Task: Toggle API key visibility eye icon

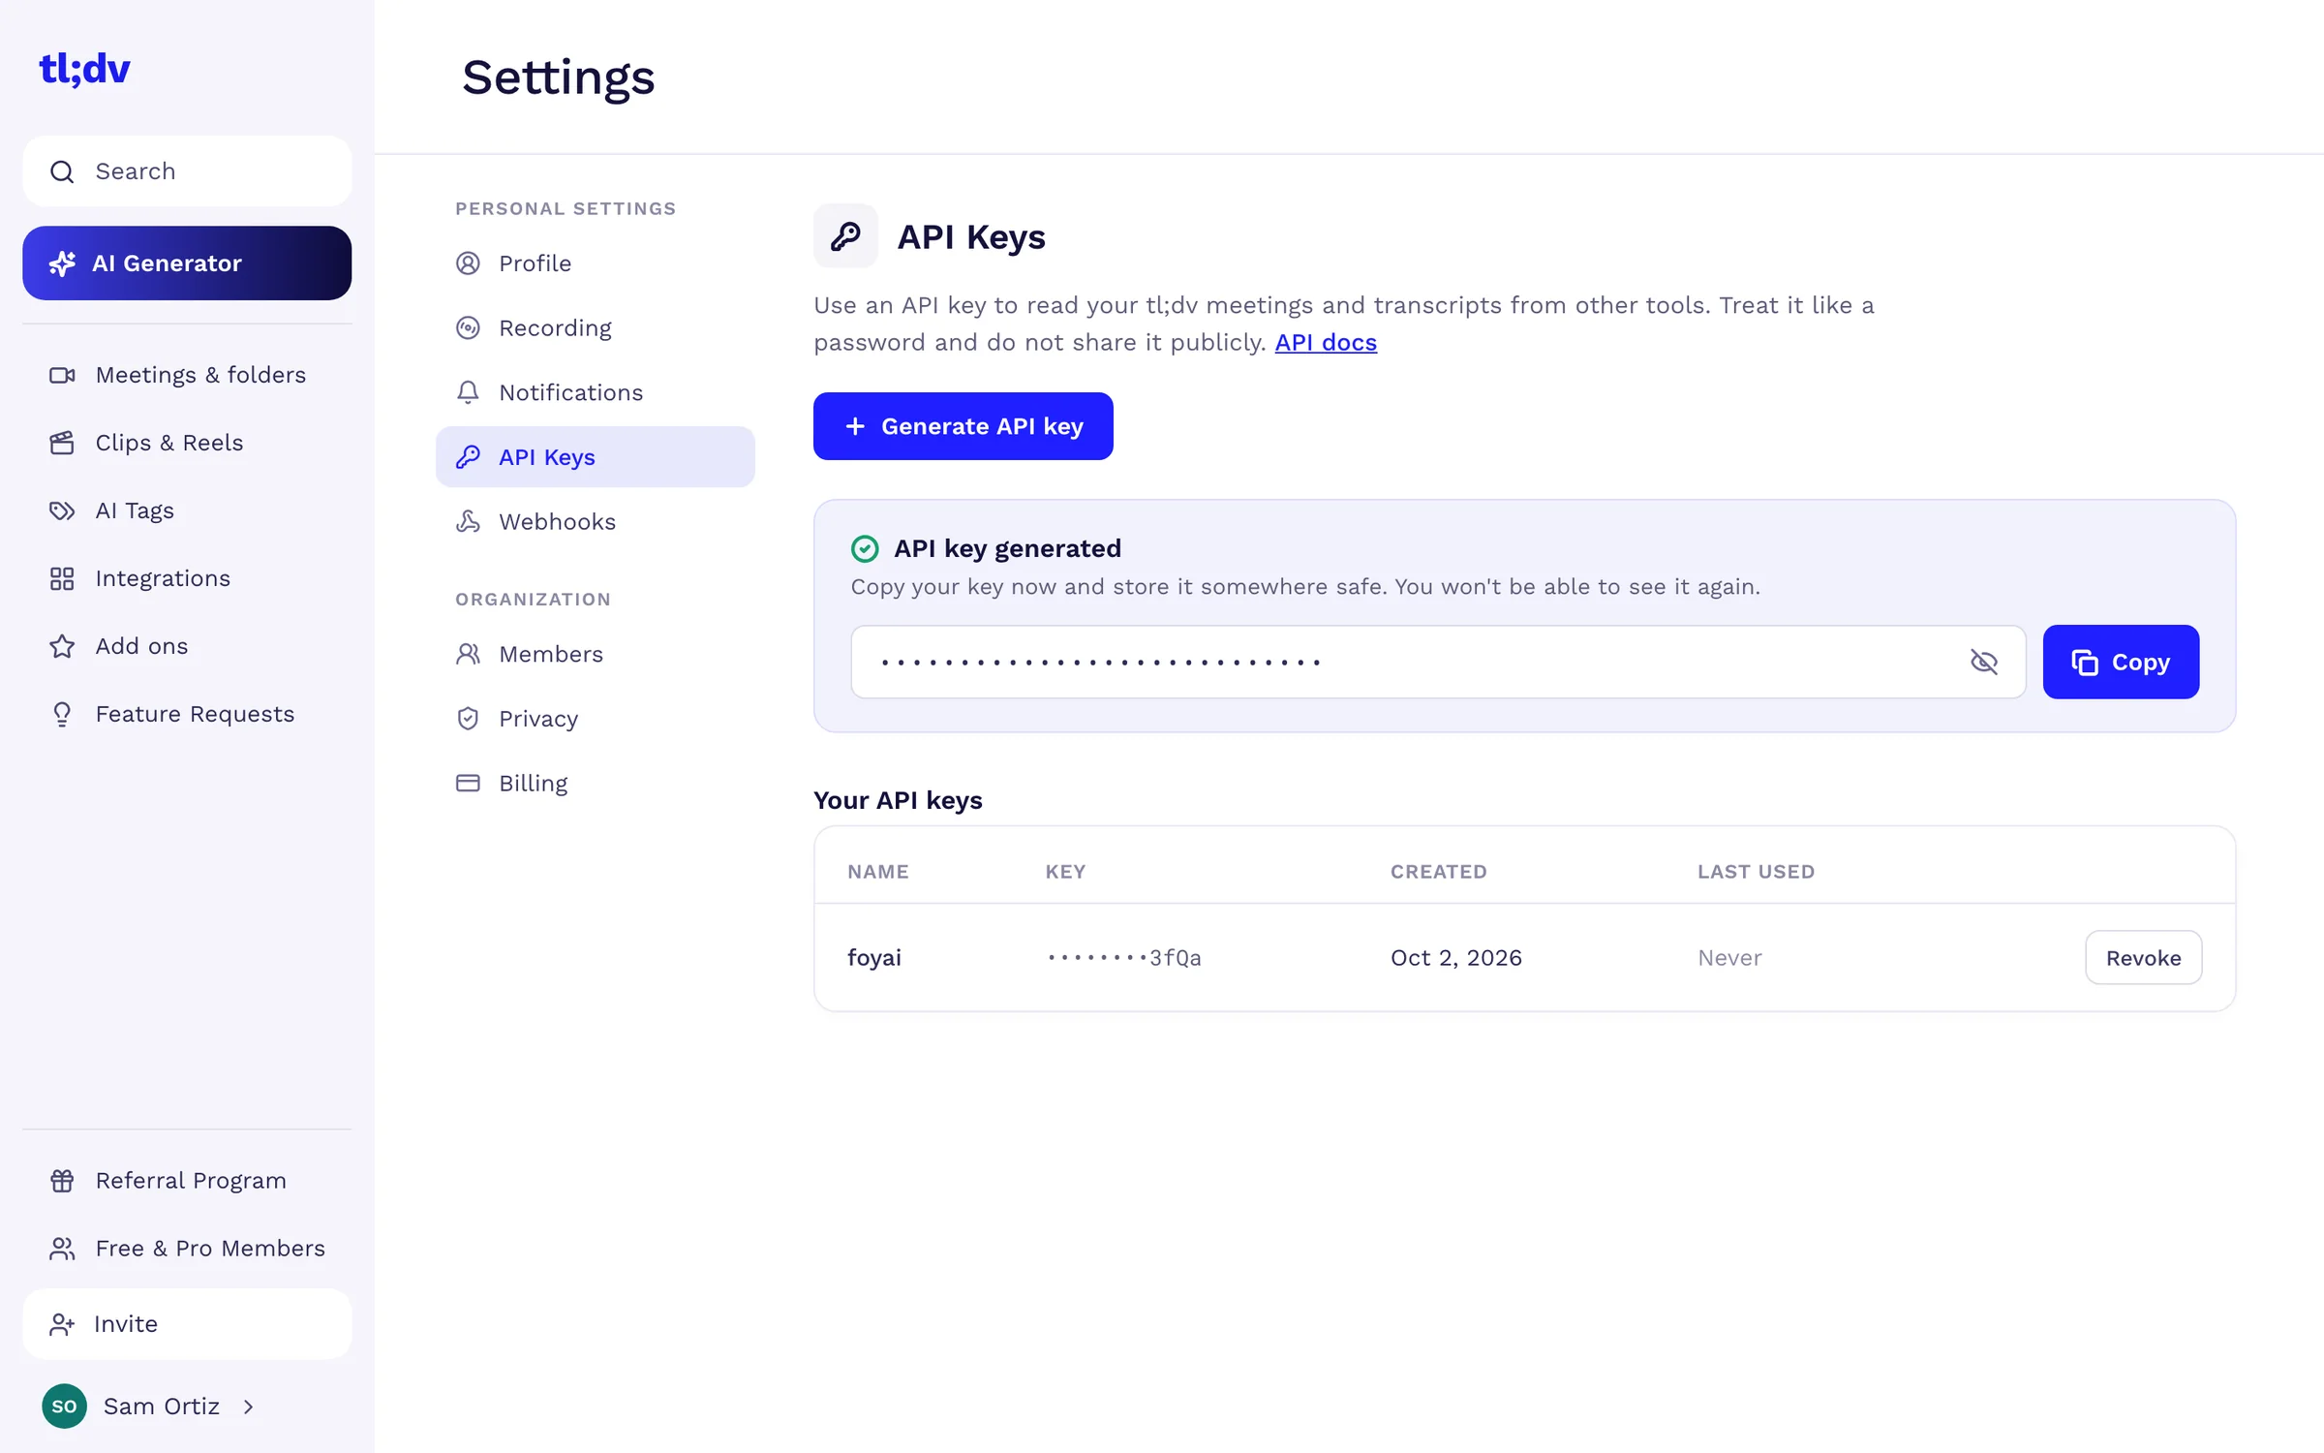Action: pyautogui.click(x=1984, y=663)
